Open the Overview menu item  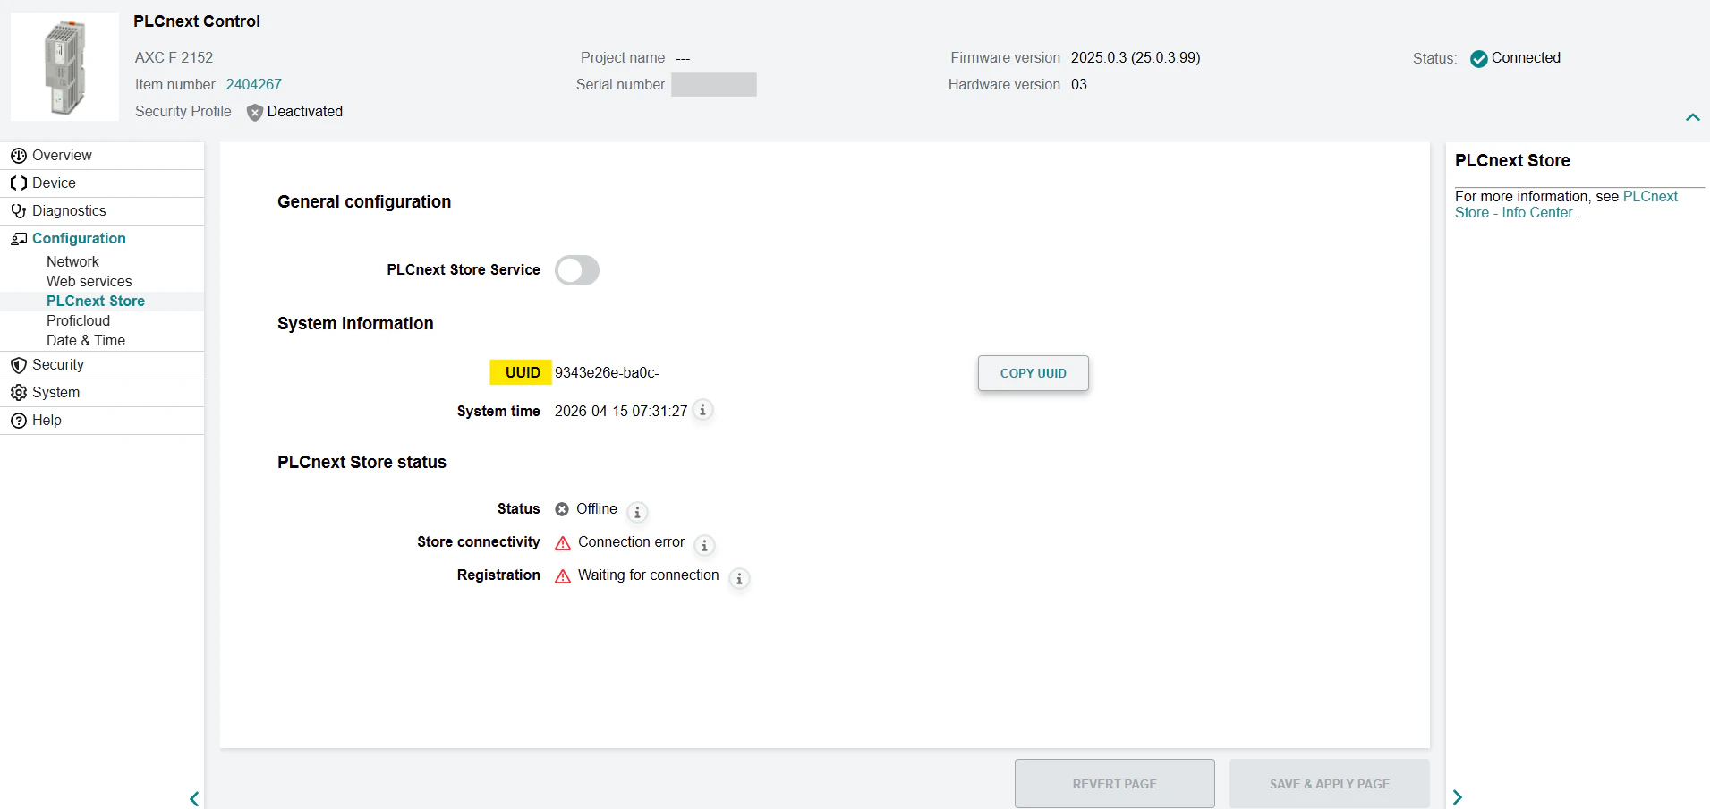tap(102, 156)
